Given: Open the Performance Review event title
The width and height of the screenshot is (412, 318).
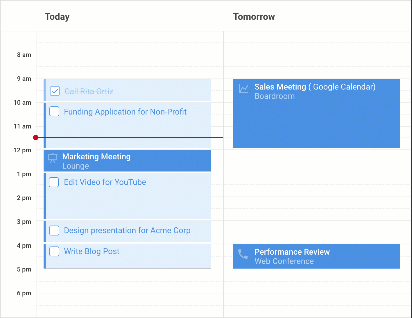Looking at the screenshot, I should pos(292,252).
